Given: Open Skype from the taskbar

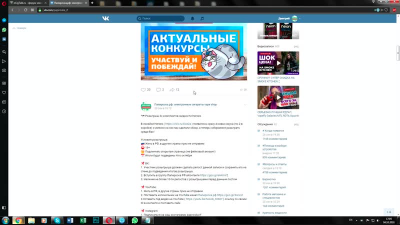Looking at the screenshot, I should tap(57, 220).
